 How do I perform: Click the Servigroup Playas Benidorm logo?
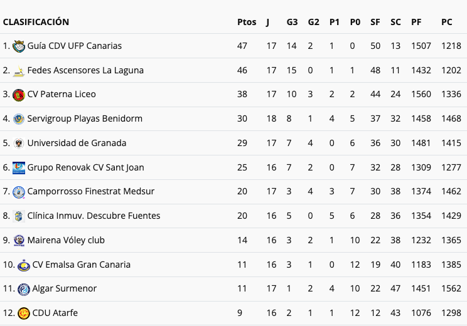pos(19,119)
